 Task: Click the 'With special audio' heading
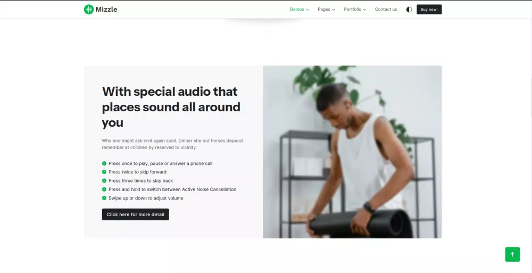171,107
